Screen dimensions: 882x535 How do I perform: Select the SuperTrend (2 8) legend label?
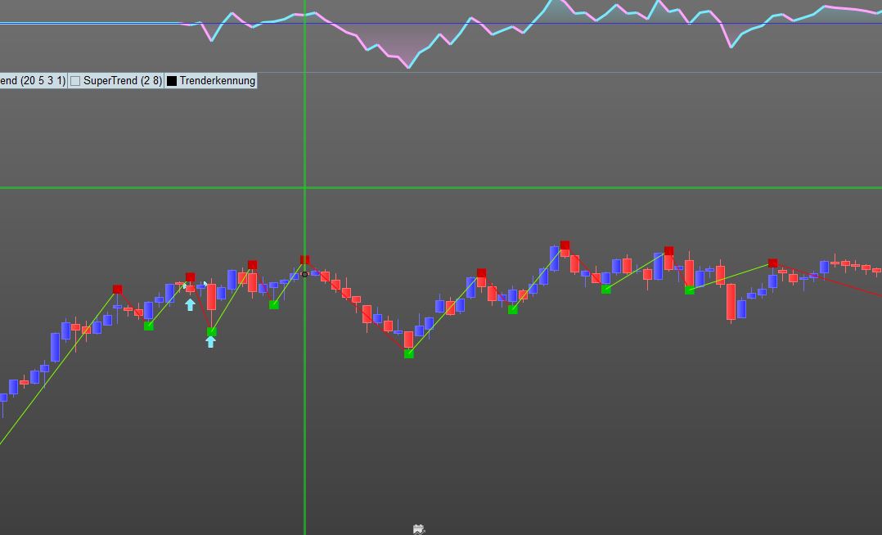[122, 80]
